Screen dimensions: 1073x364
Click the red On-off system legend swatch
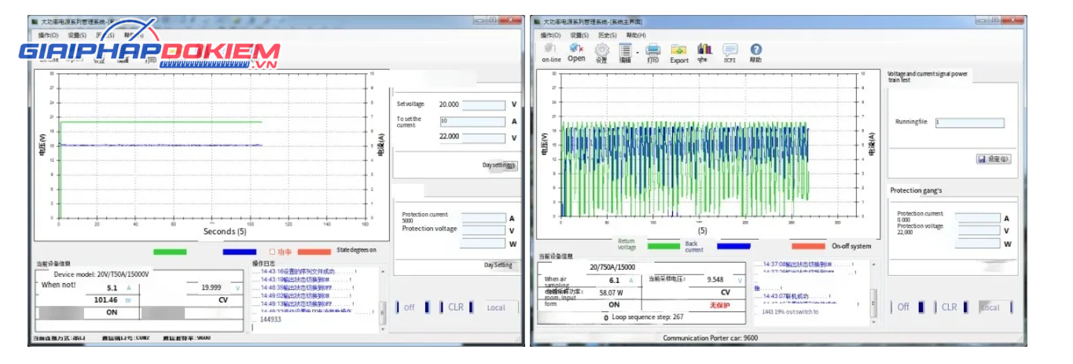808,246
